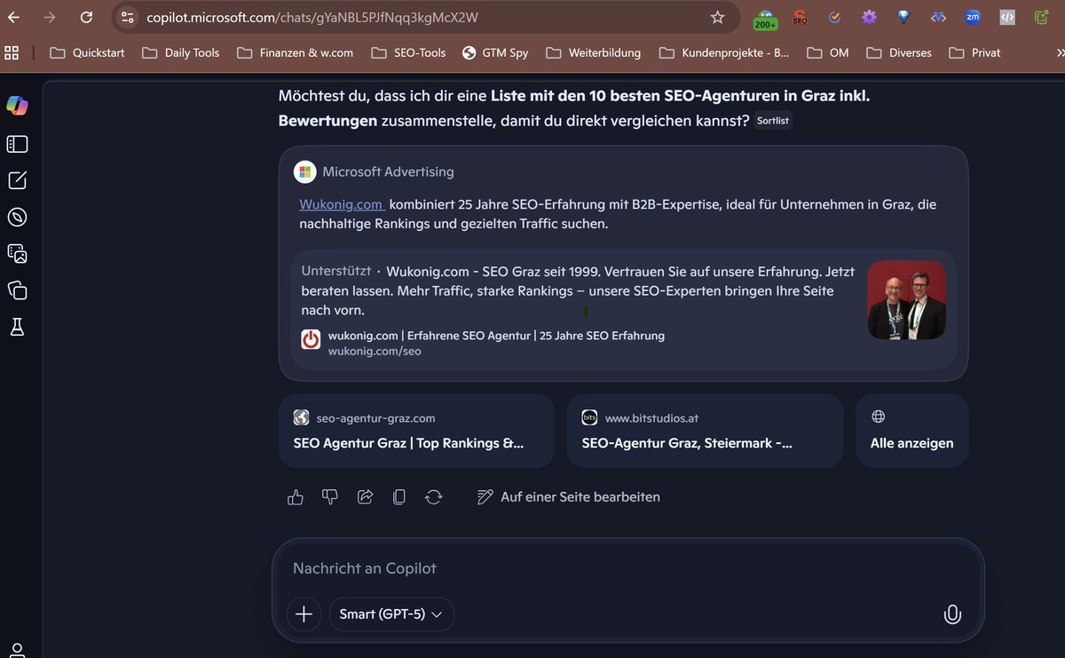Follow the Wukonig.com hyperlink
The image size is (1065, 658).
[x=341, y=204]
